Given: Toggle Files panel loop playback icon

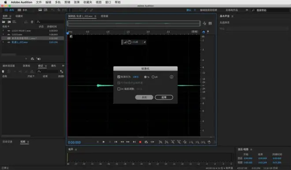Looking at the screenshot, I should click(x=32, y=59).
